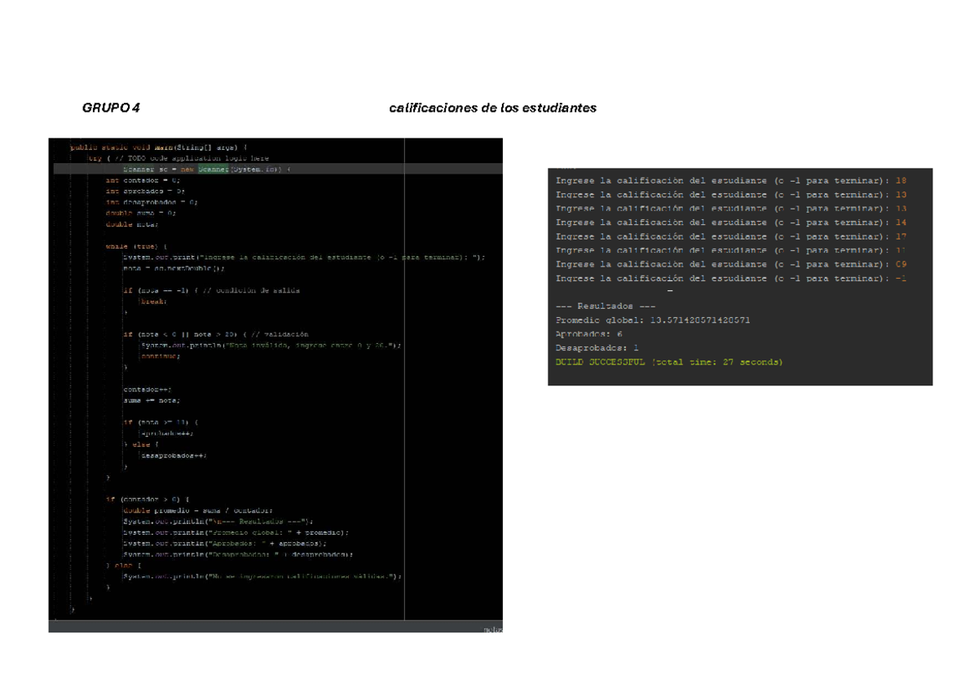Viewport: 978px width, 692px height.
Task: Click the System.out.print 'Ingrese la calificación' code line
Action: [x=304, y=257]
